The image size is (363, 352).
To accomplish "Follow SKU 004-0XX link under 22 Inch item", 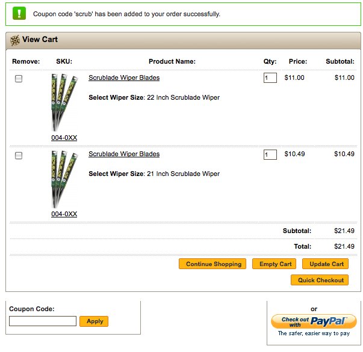I will click(64, 138).
